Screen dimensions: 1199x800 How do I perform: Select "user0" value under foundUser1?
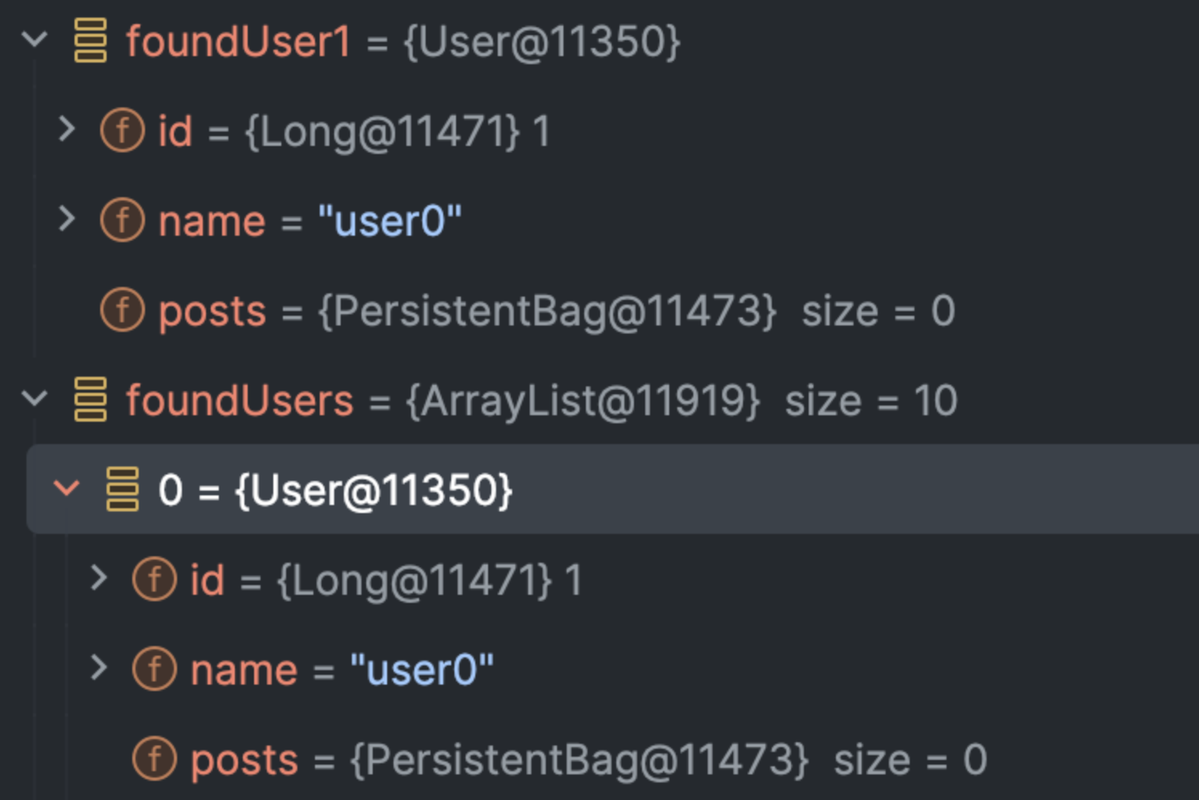(x=390, y=220)
